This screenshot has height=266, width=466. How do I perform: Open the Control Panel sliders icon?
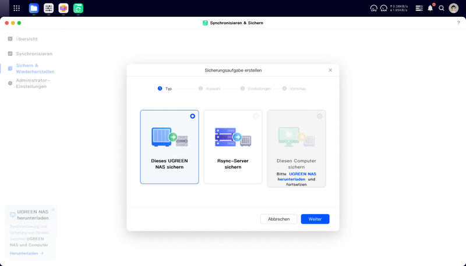[x=49, y=8]
